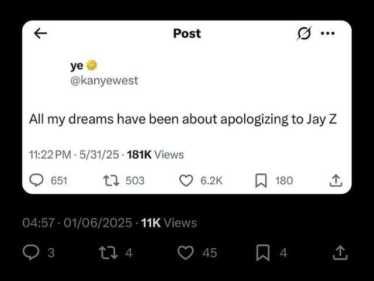Open the three-dot more options menu
This screenshot has width=374, height=281.
328,33
